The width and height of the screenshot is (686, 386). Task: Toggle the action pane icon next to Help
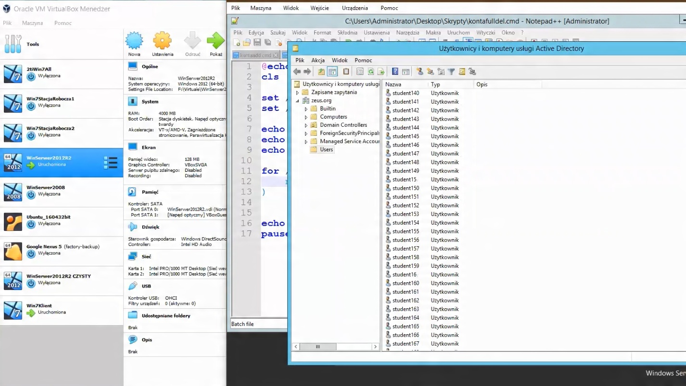tap(406, 72)
